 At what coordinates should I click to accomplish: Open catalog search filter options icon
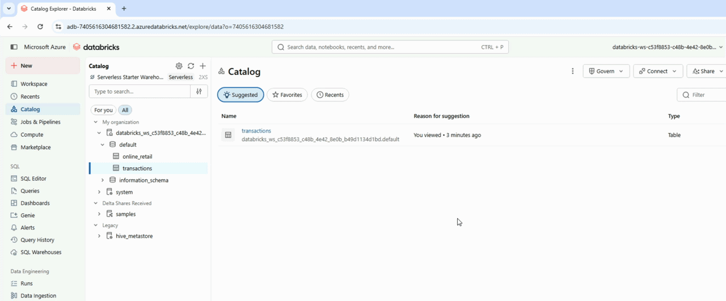pyautogui.click(x=199, y=91)
